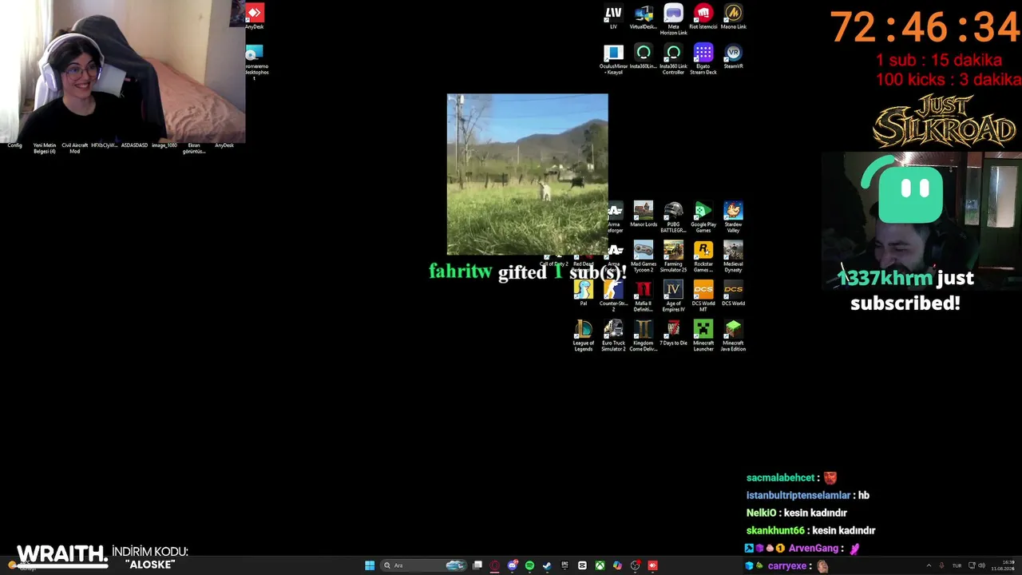Launch Age of Empires IV
Screen dimensions: 1022x575
[x=673, y=295]
